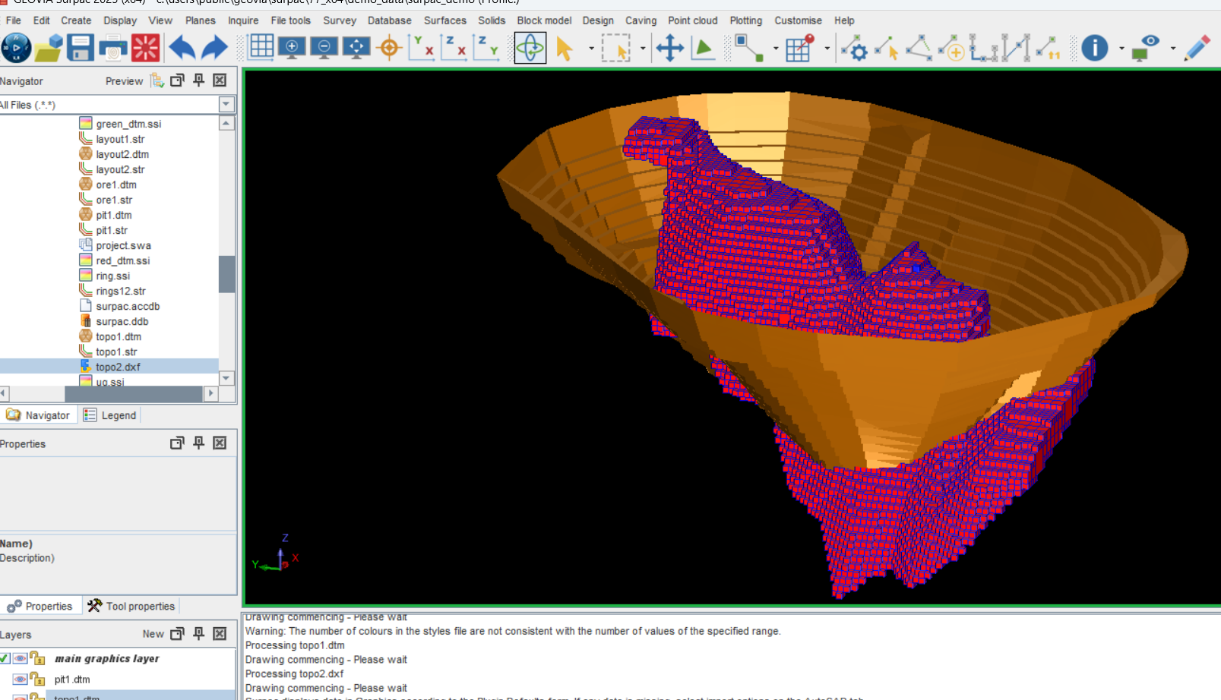Toggle the main graphics layer active checkmark
Image resolution: width=1221 pixels, height=700 pixels.
tap(5, 658)
